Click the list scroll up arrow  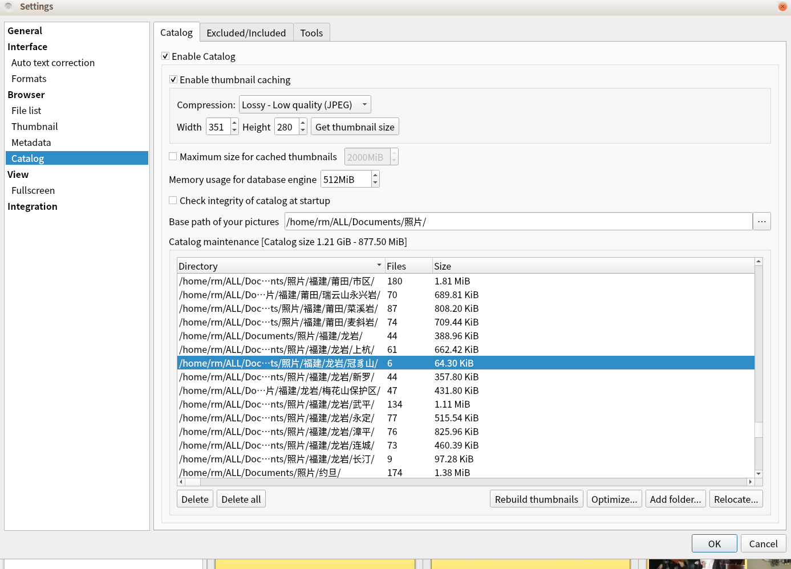tap(758, 261)
